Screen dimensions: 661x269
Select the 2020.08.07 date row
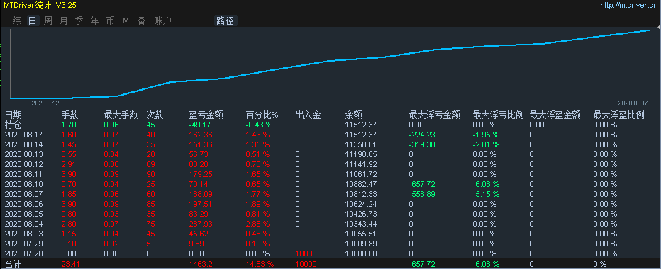pos(23,194)
